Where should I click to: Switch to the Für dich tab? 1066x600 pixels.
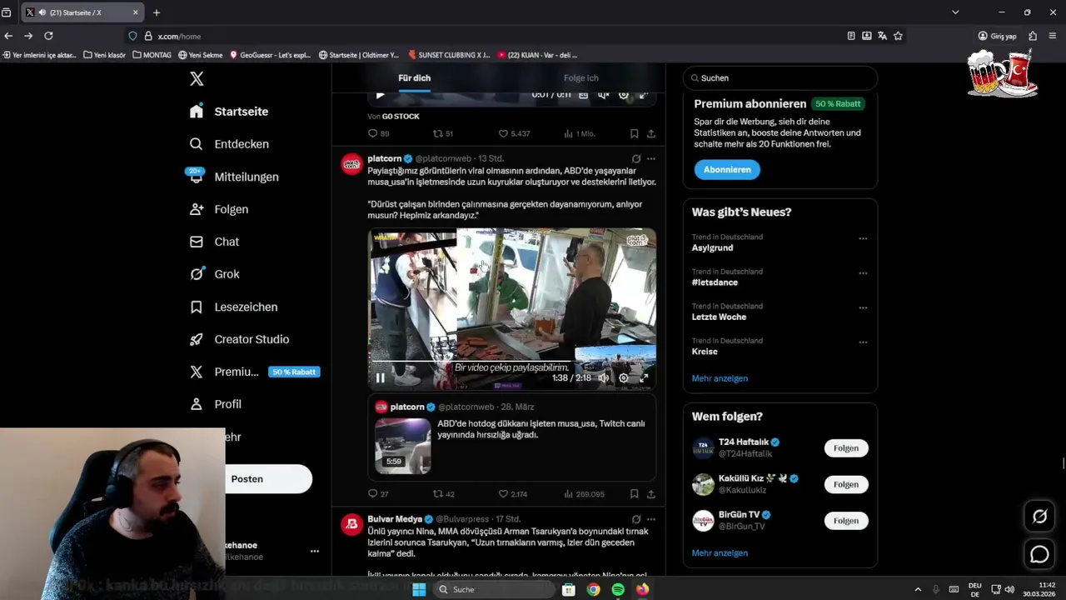[415, 78]
